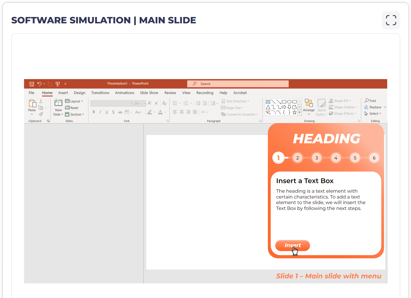Click the Save icon in title bar
Screen dimensions: 411x298
click(32, 84)
